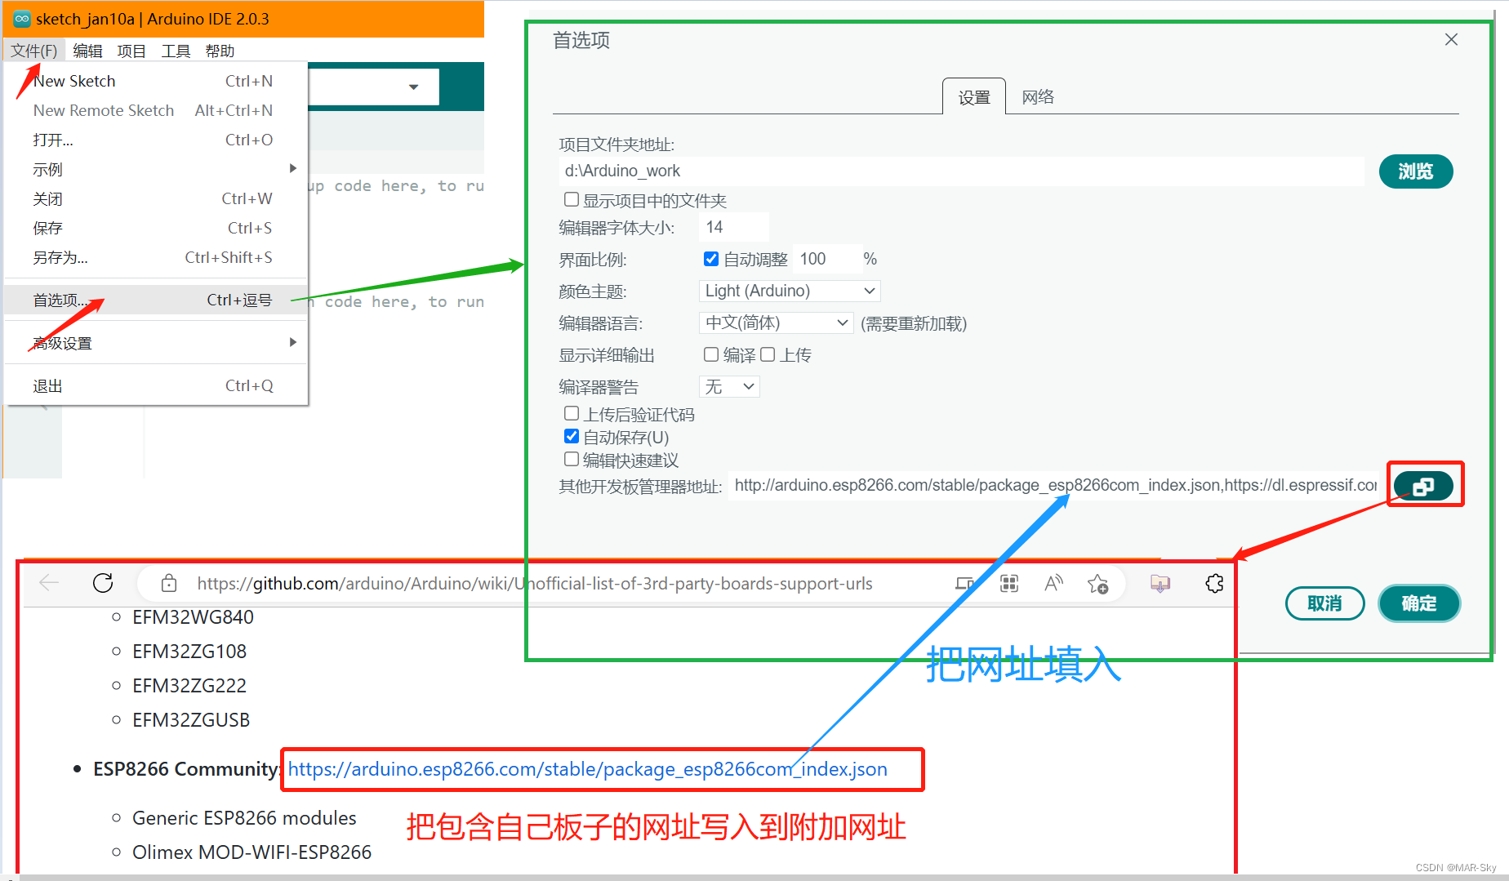This screenshot has height=881, width=1509.
Task: Select the ESP8266 Community heading text
Action: [x=187, y=769]
